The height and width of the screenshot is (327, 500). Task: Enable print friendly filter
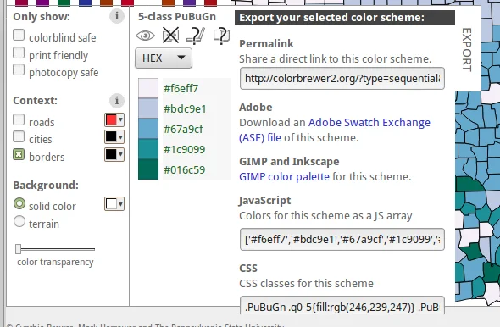pos(19,53)
